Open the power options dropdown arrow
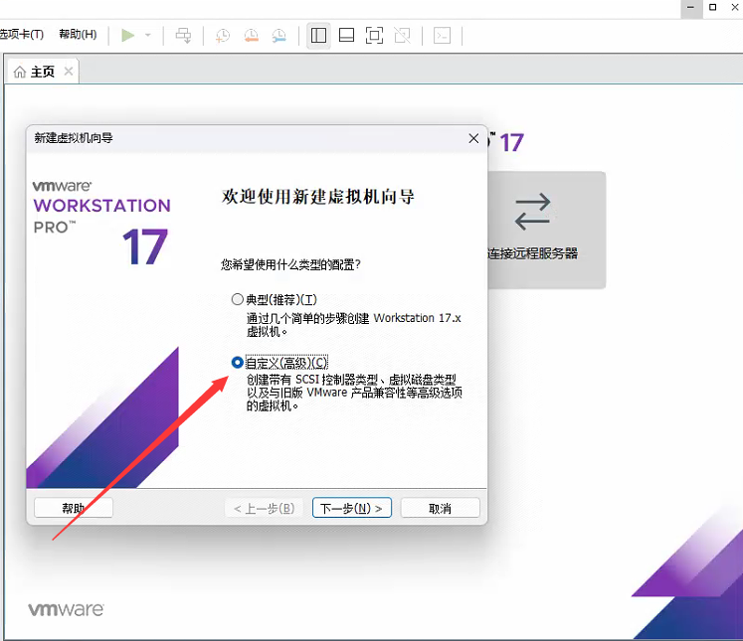 [148, 36]
